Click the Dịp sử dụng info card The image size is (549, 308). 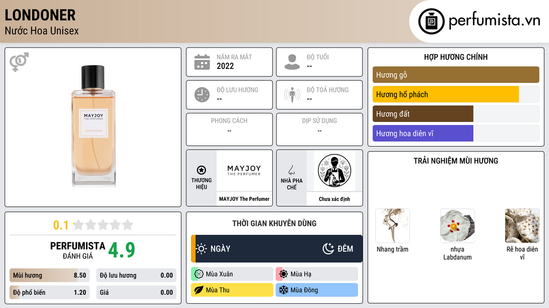point(320,129)
